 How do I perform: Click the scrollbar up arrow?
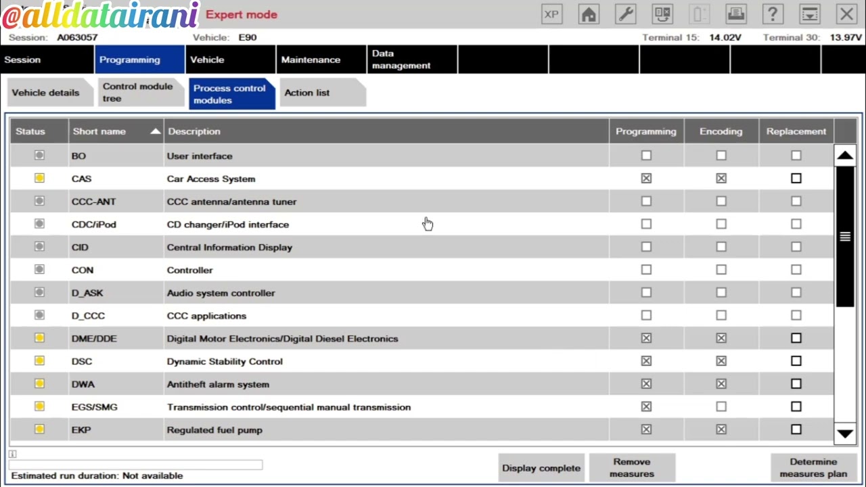[845, 156]
